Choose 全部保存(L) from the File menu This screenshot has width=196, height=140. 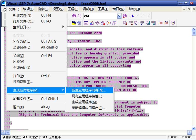coord(36,47)
